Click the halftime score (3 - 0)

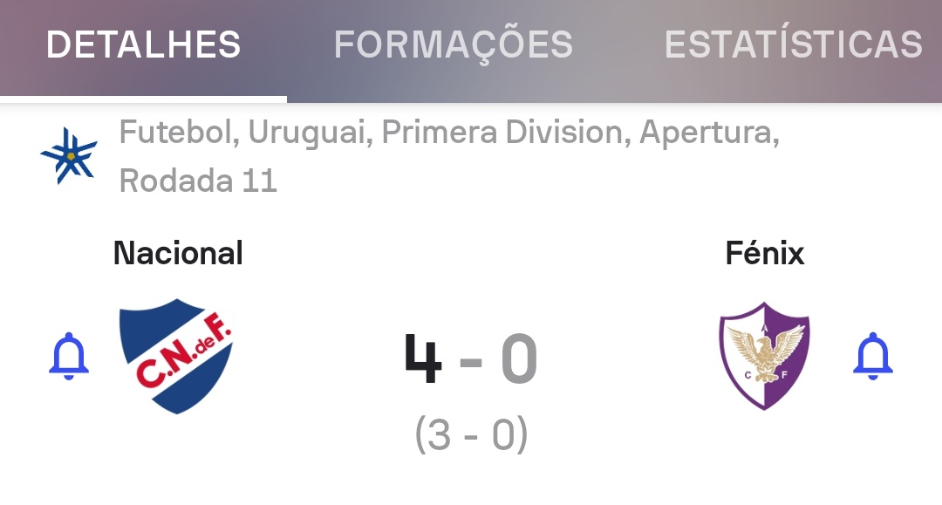[471, 435]
